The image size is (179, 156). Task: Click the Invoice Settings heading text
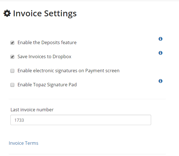point(45,13)
